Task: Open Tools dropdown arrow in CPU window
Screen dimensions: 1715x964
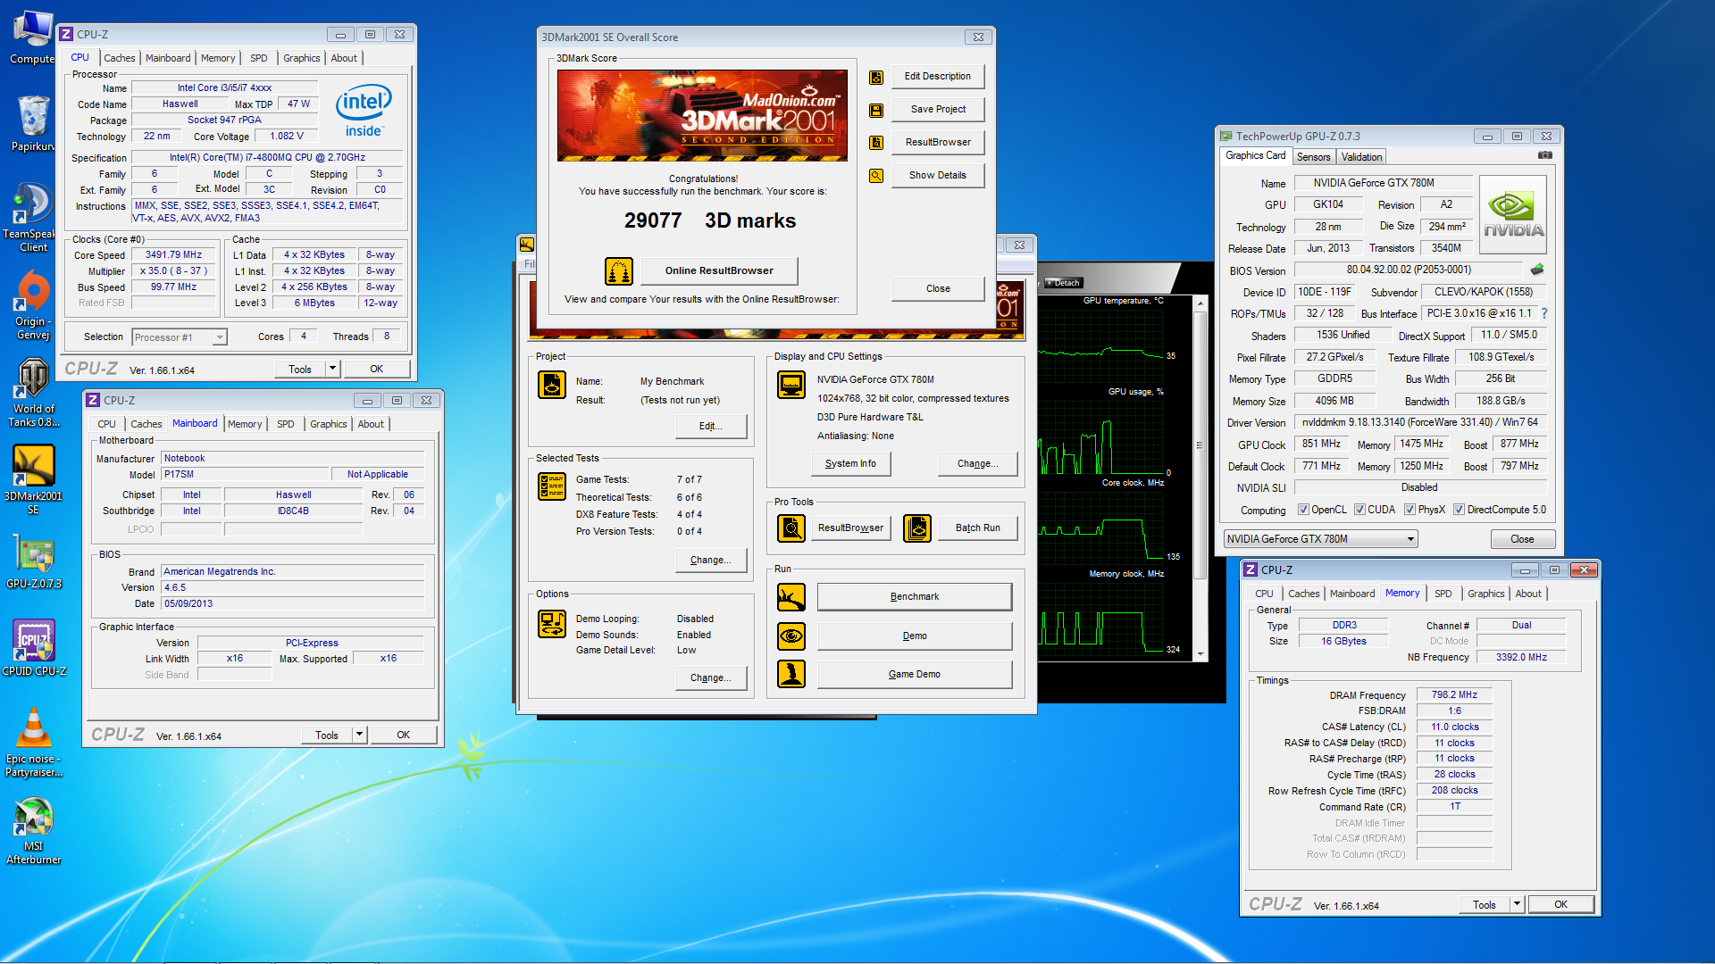Action: point(332,369)
